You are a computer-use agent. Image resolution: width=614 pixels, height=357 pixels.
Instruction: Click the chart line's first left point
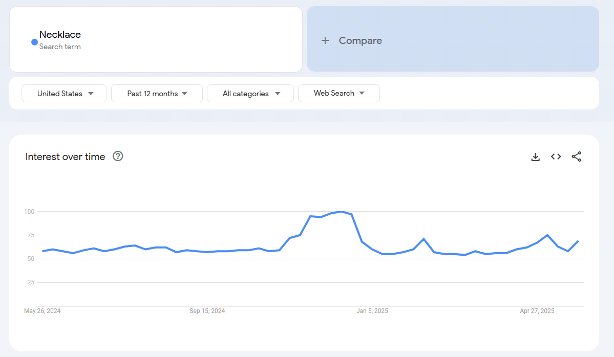(x=43, y=251)
